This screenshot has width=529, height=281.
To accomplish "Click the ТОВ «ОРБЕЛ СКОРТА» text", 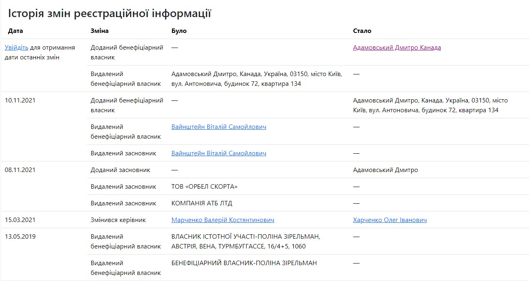I will [204, 187].
